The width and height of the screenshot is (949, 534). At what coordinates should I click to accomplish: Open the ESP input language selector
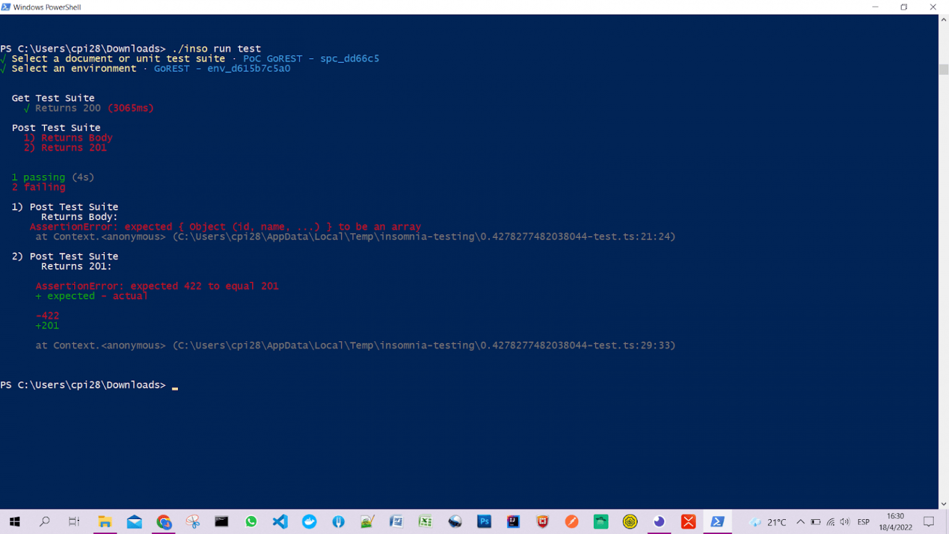coord(863,522)
